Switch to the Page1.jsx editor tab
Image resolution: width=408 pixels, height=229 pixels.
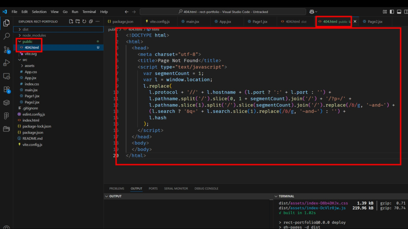point(260,22)
